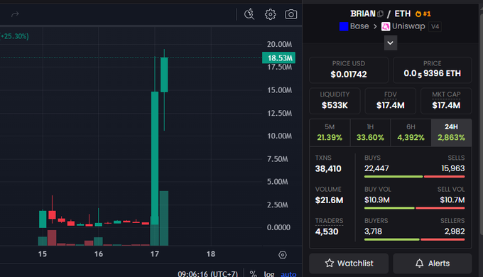Click the FDV $17.4M box
The width and height of the screenshot is (483, 277).
[390, 101]
